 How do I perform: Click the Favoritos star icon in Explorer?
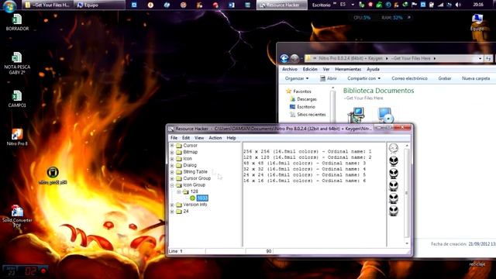[288, 91]
